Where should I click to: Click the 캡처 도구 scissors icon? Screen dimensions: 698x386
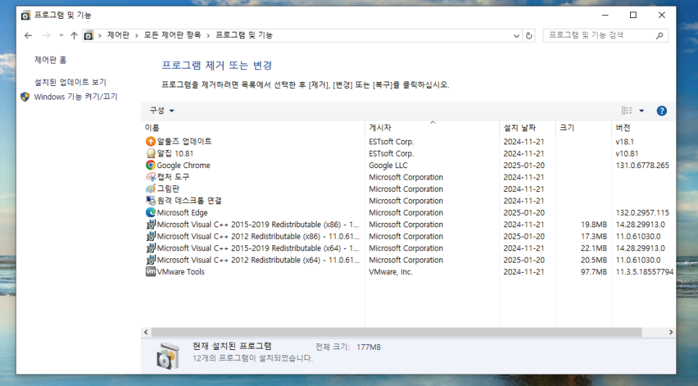[x=150, y=177]
